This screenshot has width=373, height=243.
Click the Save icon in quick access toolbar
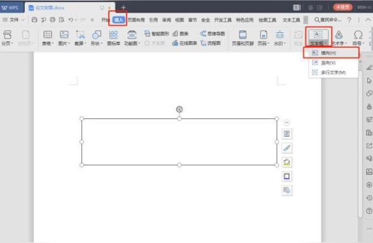point(34,20)
